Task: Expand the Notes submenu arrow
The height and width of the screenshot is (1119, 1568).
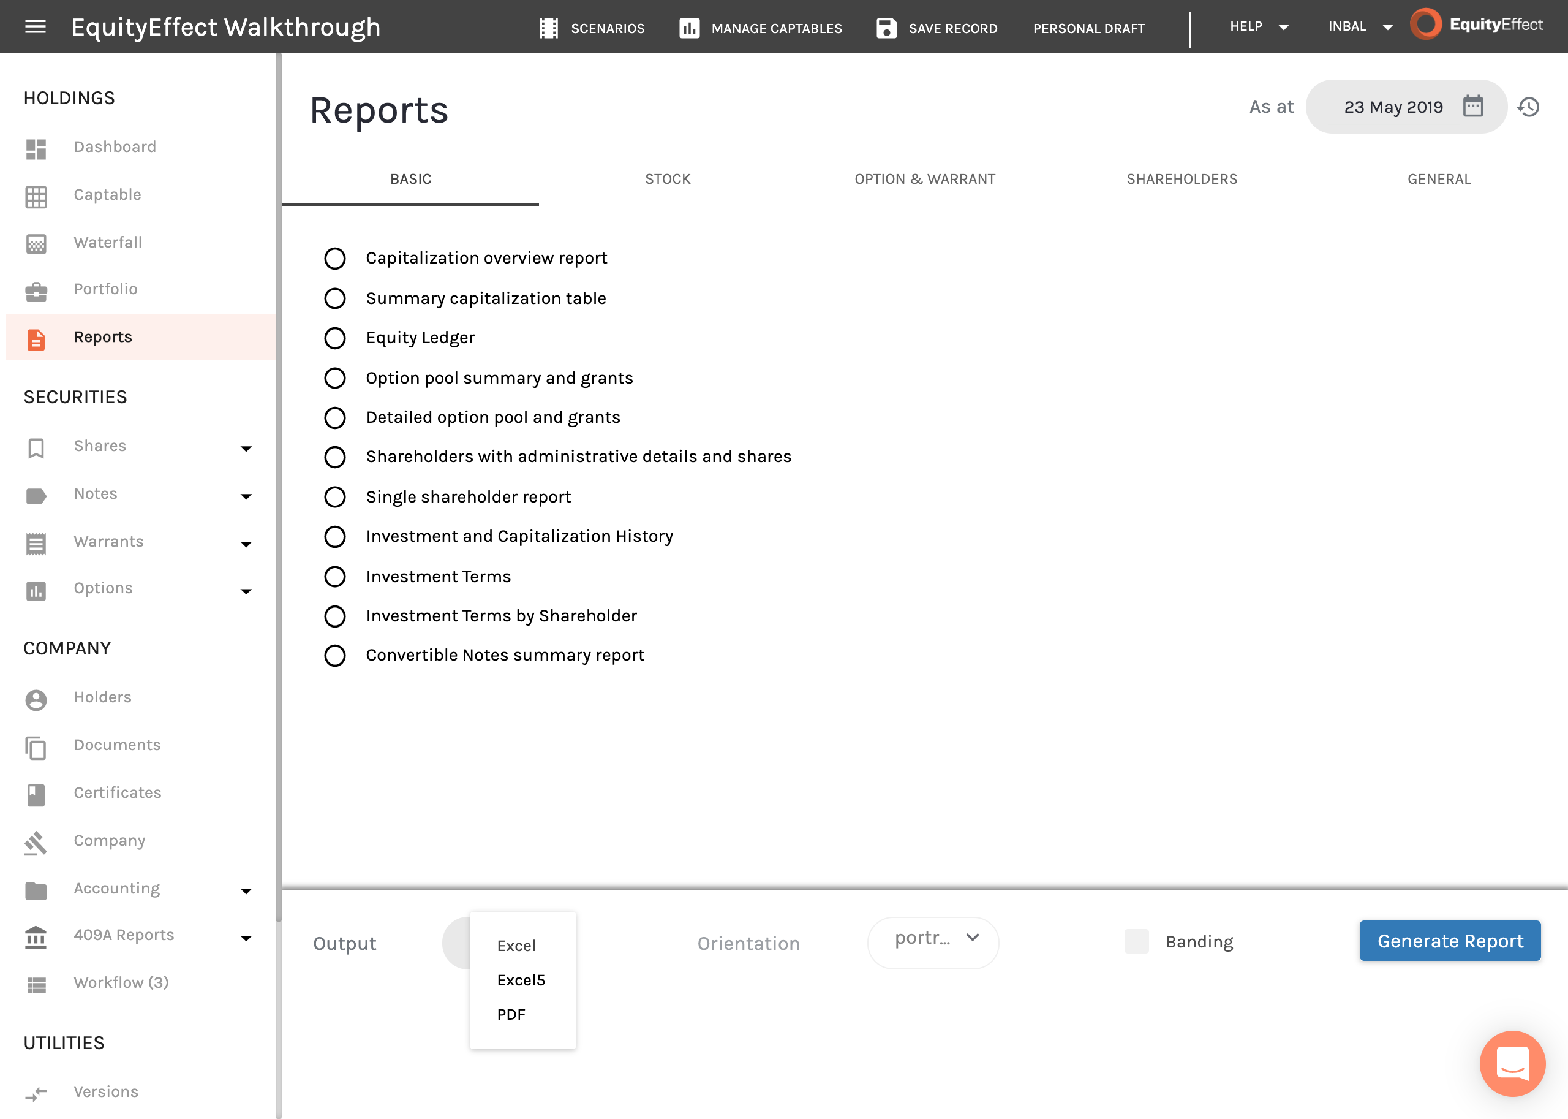Action: [246, 497]
